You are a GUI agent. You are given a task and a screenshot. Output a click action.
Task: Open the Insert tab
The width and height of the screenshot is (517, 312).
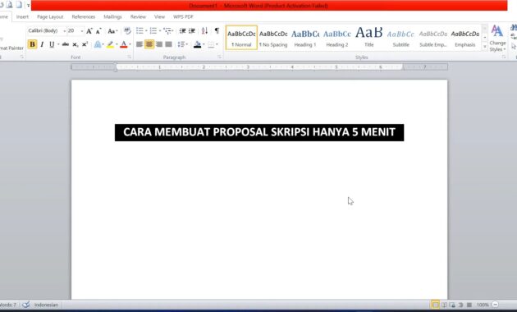22,16
